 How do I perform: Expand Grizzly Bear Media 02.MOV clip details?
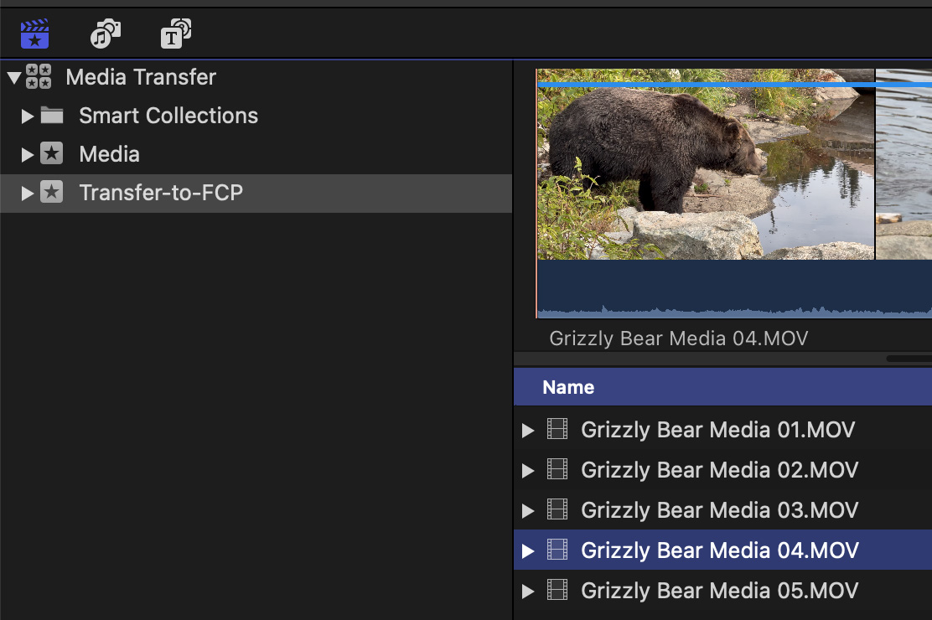(x=528, y=470)
